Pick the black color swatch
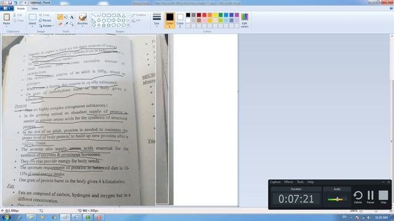The height and width of the screenshot is (221, 394). (x=188, y=15)
